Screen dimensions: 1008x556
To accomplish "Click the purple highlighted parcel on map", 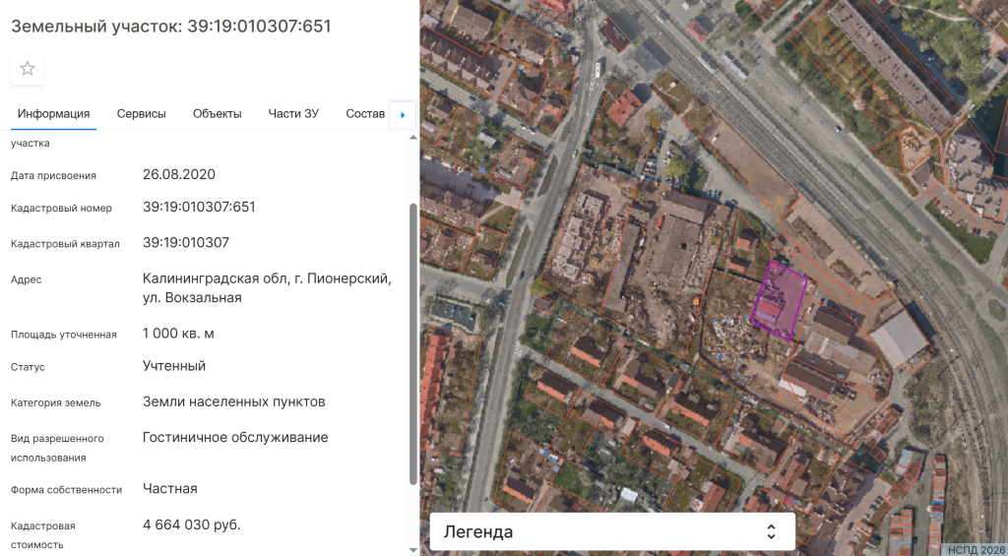I will pyautogui.click(x=780, y=299).
